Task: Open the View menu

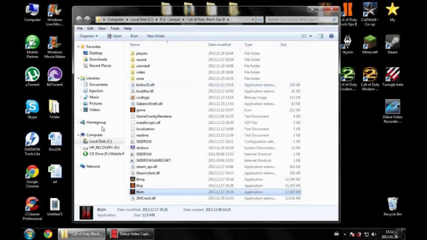Action: [102, 29]
